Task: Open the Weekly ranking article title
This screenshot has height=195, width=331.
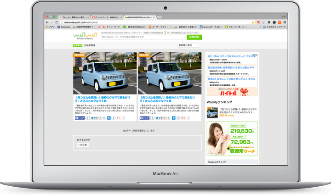Action: click(238, 111)
